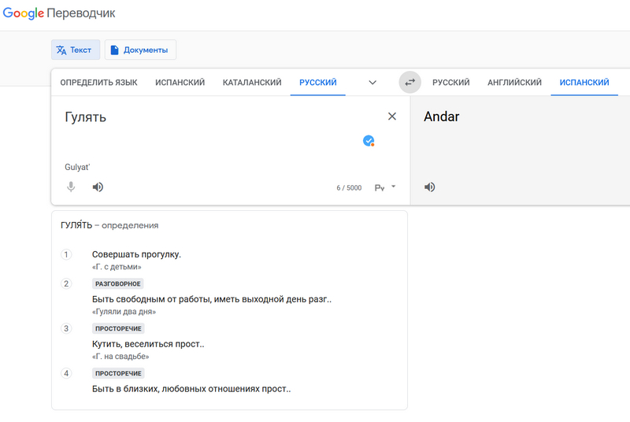630x422 pixels.
Task: Set target language to Английский
Action: [x=514, y=83]
